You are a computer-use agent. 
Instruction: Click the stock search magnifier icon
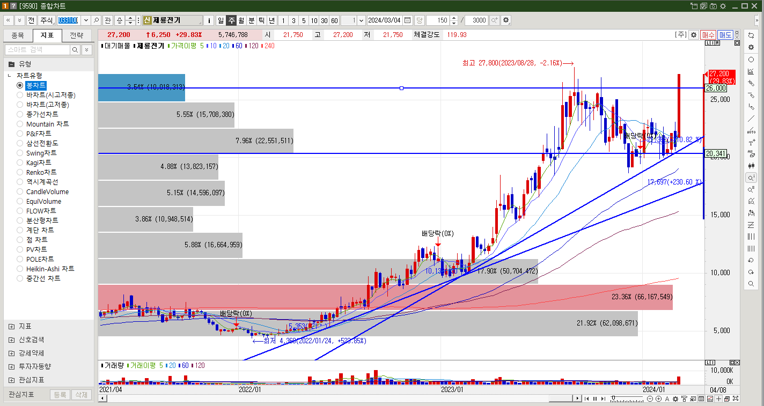[97, 20]
